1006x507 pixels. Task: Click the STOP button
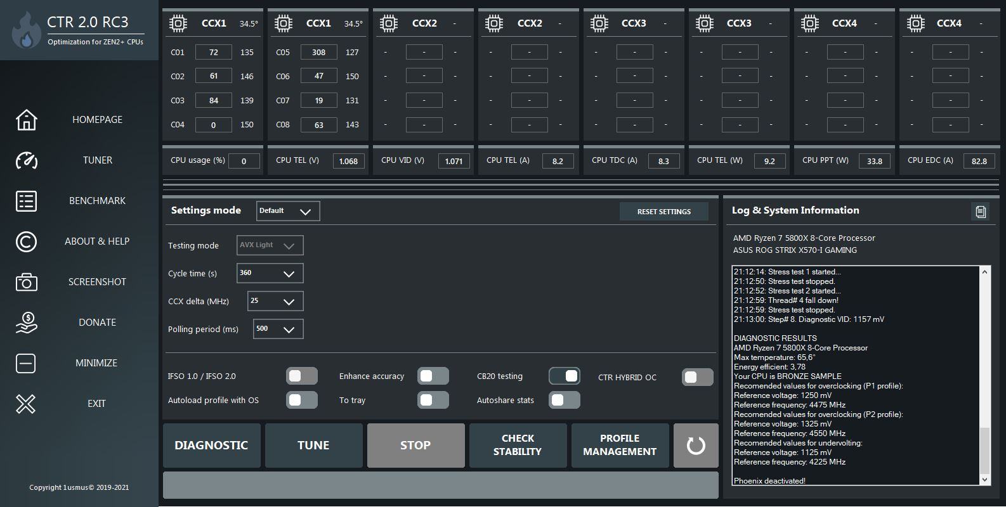coord(415,446)
